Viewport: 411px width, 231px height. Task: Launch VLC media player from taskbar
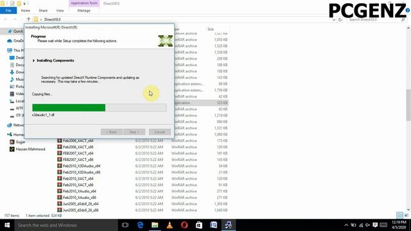pos(170,225)
